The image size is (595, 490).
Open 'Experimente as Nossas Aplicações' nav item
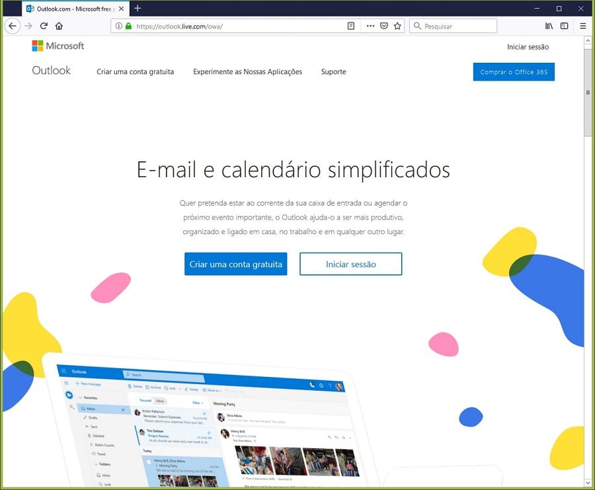point(247,71)
